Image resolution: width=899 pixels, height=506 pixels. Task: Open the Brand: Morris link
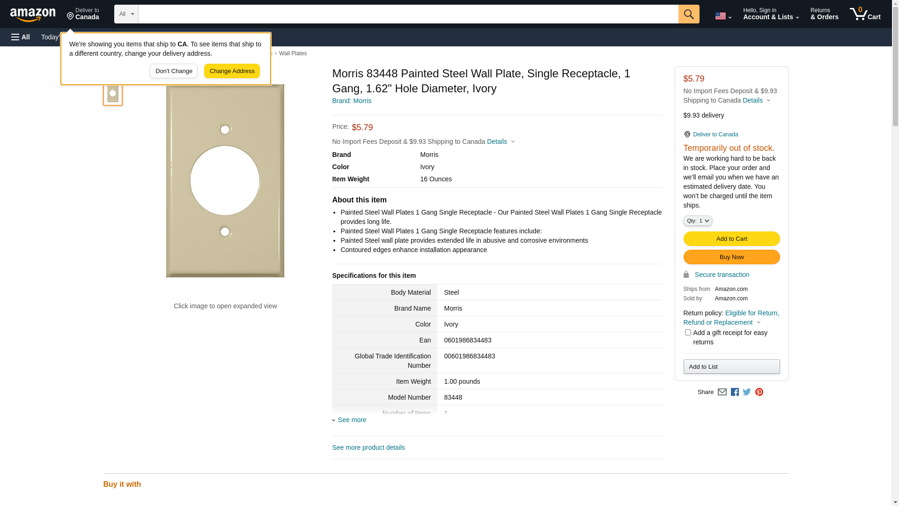tap(351, 101)
